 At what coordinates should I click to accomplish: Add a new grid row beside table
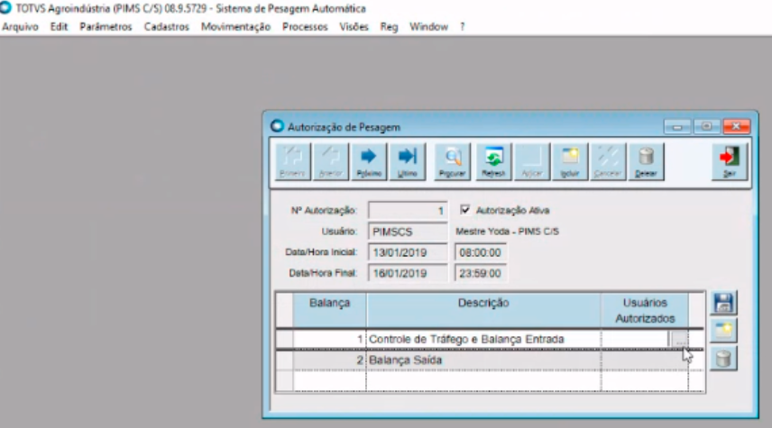click(723, 331)
